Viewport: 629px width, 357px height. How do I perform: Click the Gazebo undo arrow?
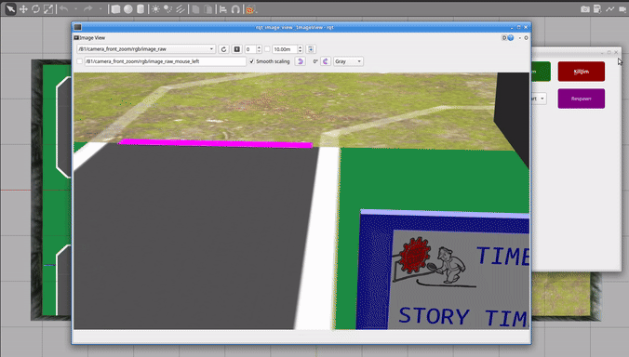64,8
